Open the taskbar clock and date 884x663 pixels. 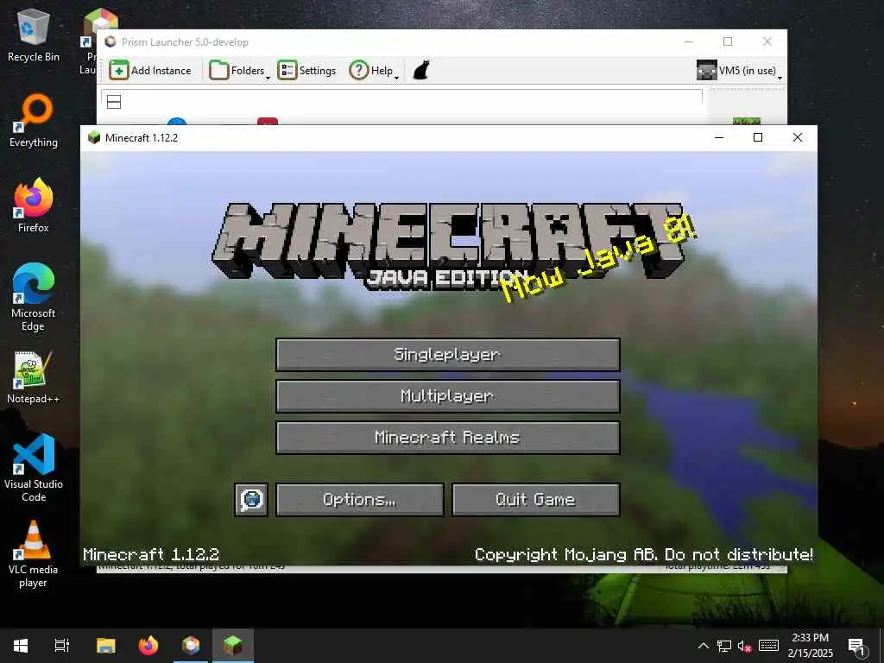coord(810,646)
